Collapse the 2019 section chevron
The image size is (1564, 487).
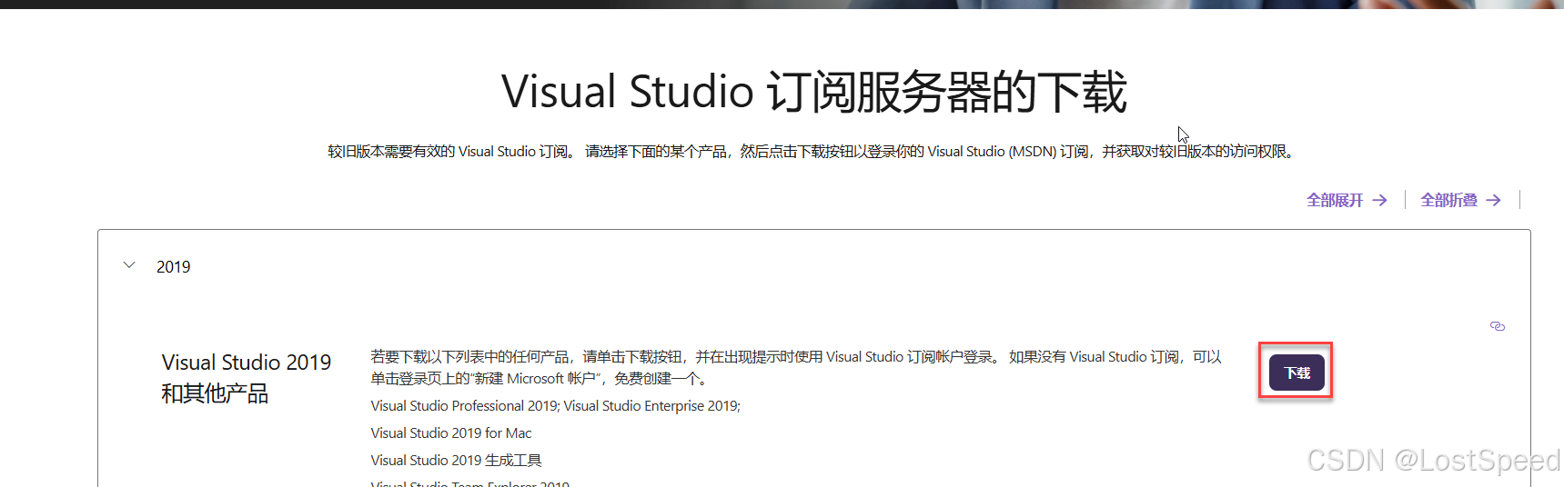pos(129,265)
